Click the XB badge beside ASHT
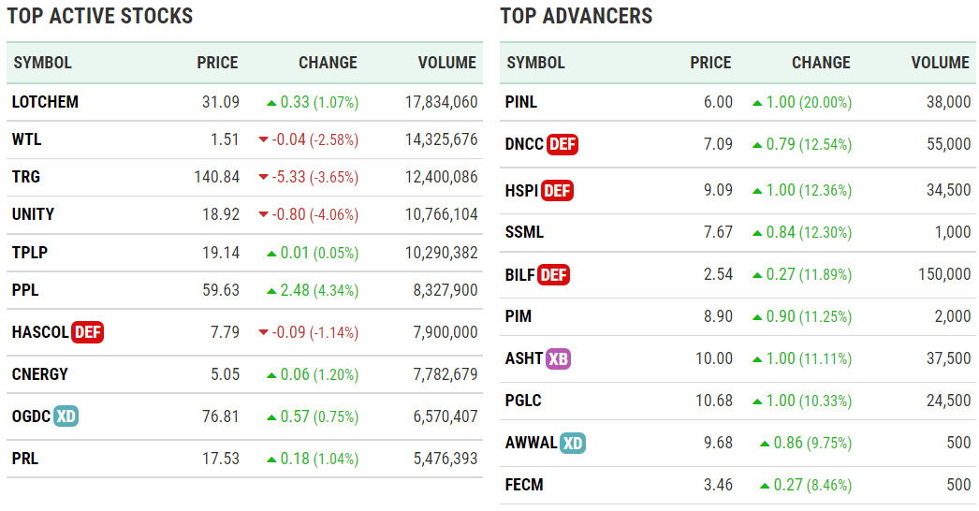Image resolution: width=979 pixels, height=511 pixels. 558,358
